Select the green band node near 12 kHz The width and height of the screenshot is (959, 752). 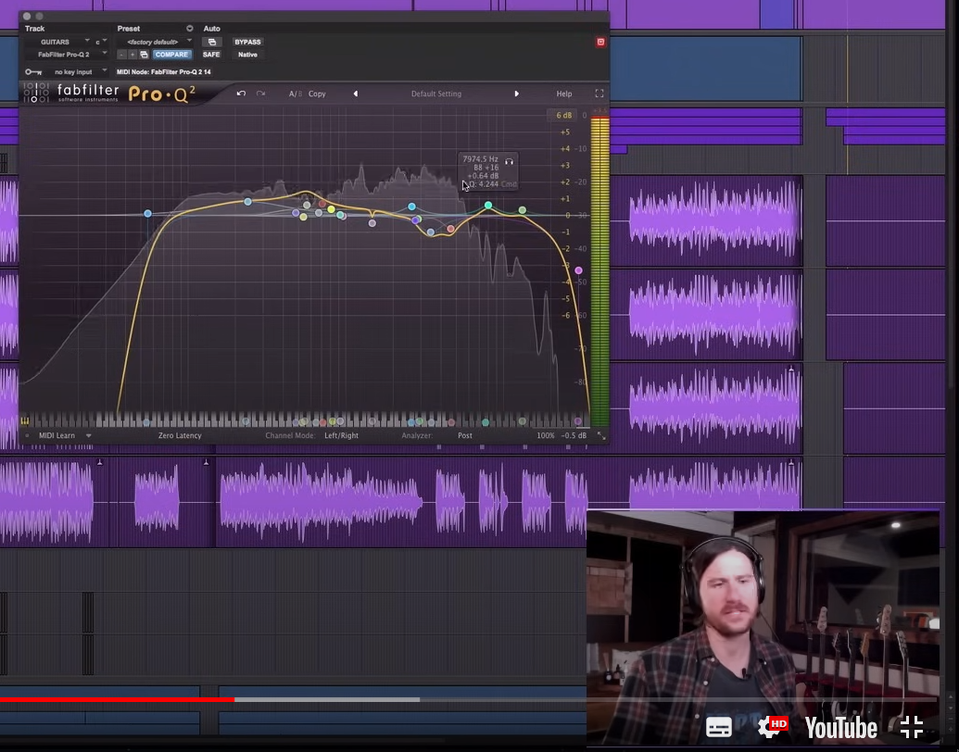[523, 210]
